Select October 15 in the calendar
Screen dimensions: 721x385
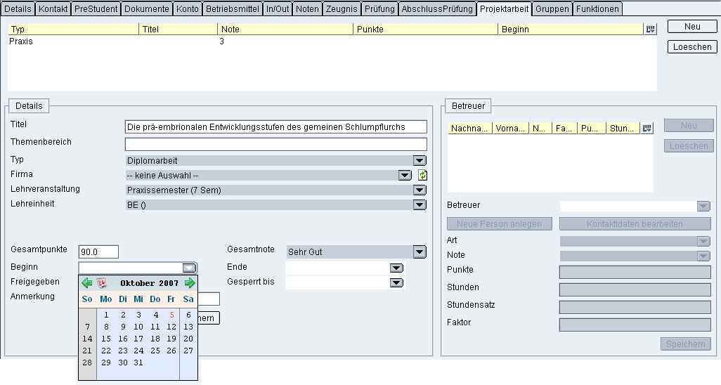[106, 339]
